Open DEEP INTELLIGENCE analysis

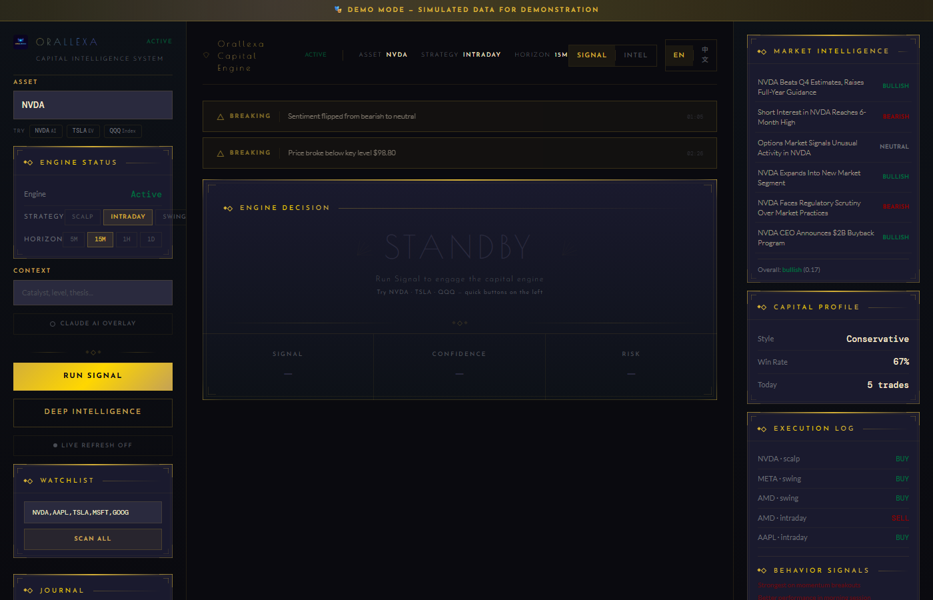93,412
